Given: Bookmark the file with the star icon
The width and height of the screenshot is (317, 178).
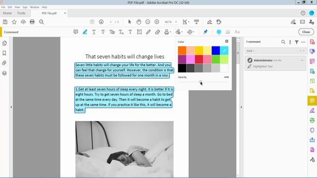Looking at the screenshot, I should (x=14, y=22).
